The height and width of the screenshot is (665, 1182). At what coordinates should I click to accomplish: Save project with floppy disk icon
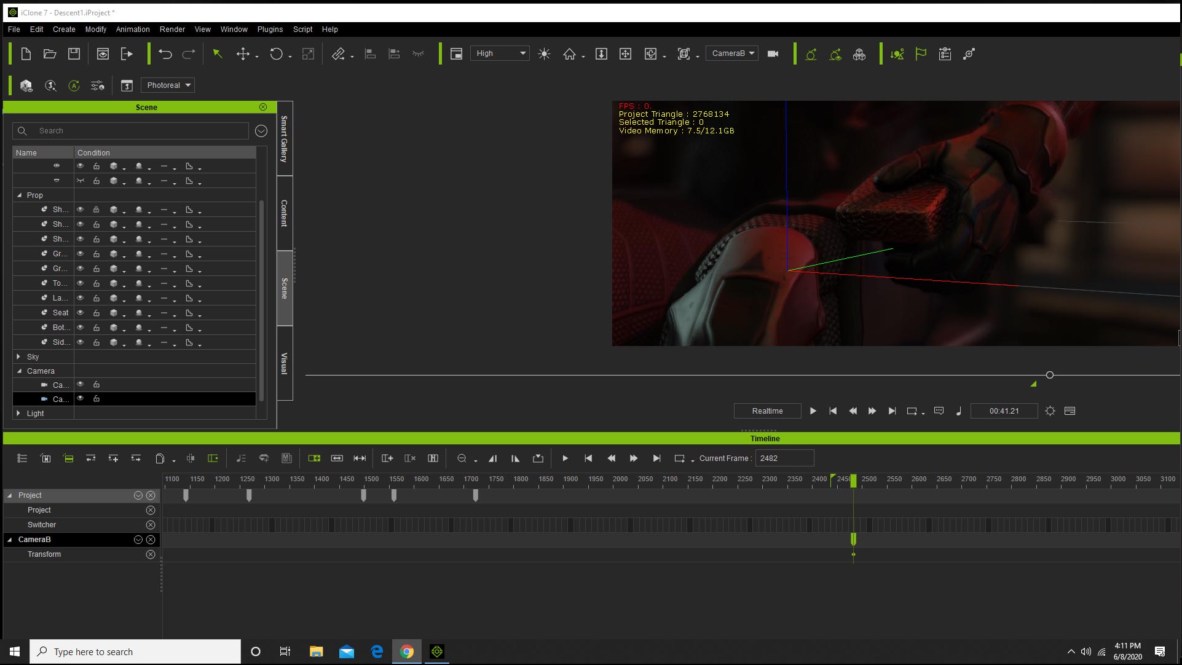74,54
